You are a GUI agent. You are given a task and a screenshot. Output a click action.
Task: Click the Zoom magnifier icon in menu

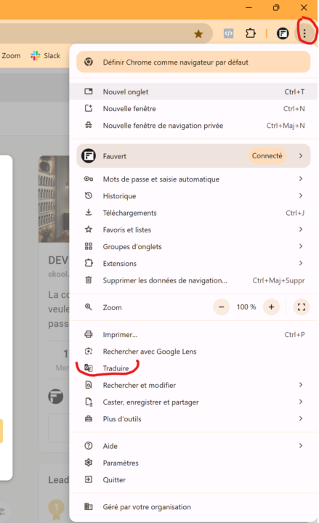pos(89,307)
